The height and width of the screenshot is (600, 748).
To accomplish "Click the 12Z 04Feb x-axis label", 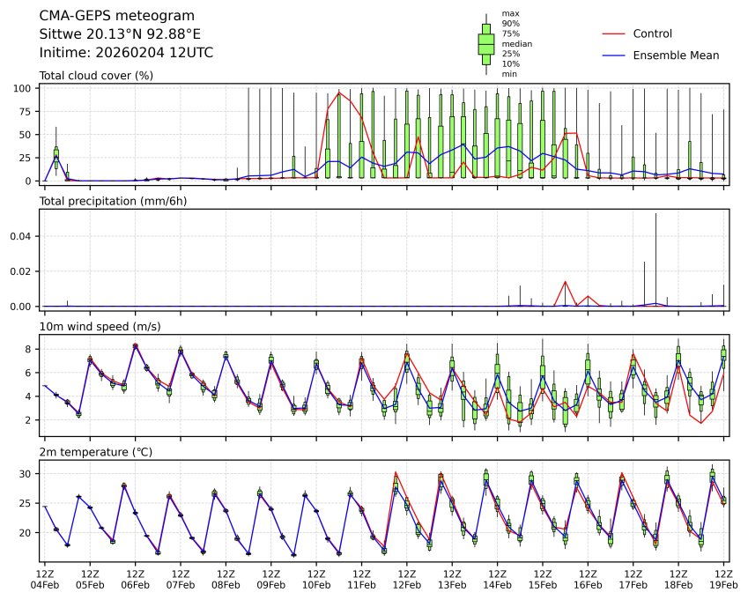I will pyautogui.click(x=44, y=577).
